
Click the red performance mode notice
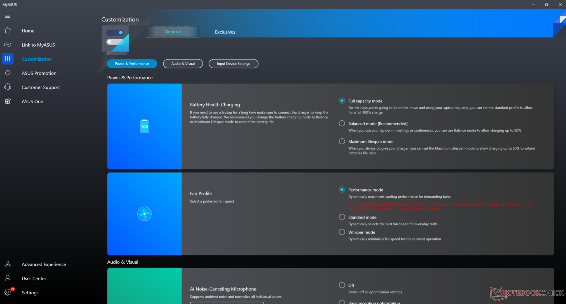pos(440,206)
